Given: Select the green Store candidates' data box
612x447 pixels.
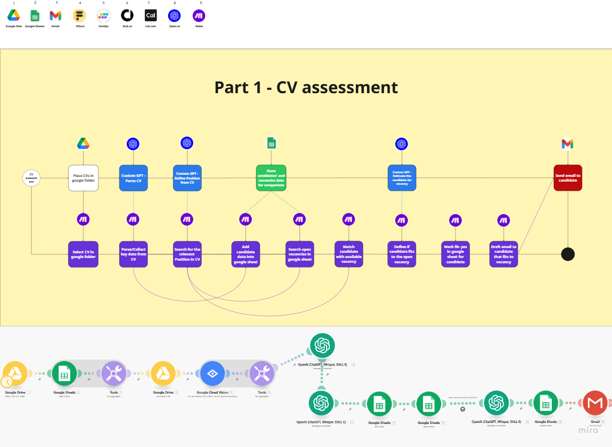Looking at the screenshot, I should (x=271, y=178).
